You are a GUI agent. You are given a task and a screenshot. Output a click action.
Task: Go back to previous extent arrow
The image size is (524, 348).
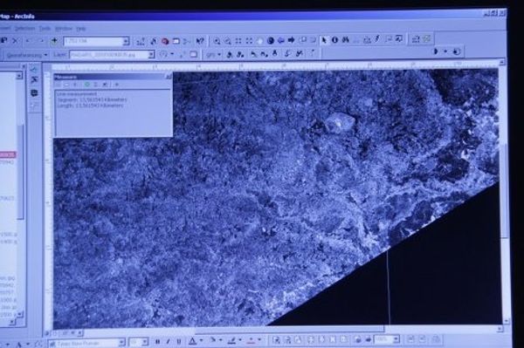280,40
